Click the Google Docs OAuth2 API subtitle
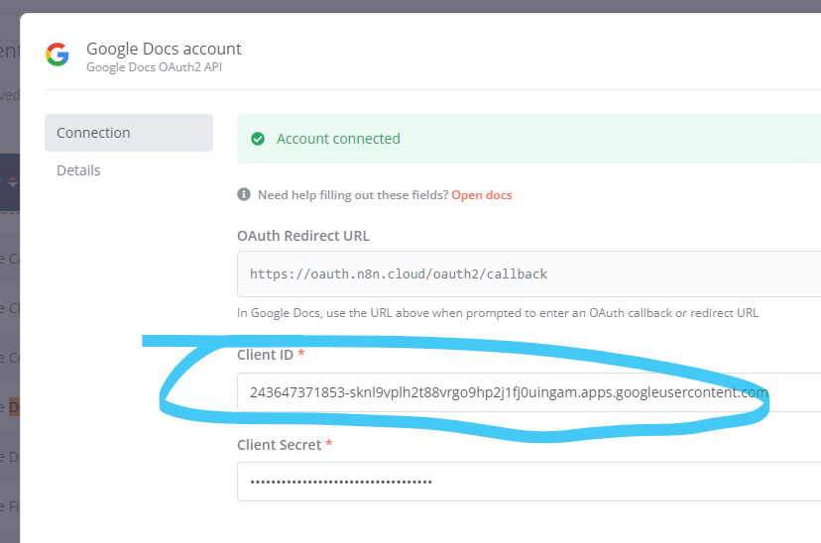 [154, 67]
